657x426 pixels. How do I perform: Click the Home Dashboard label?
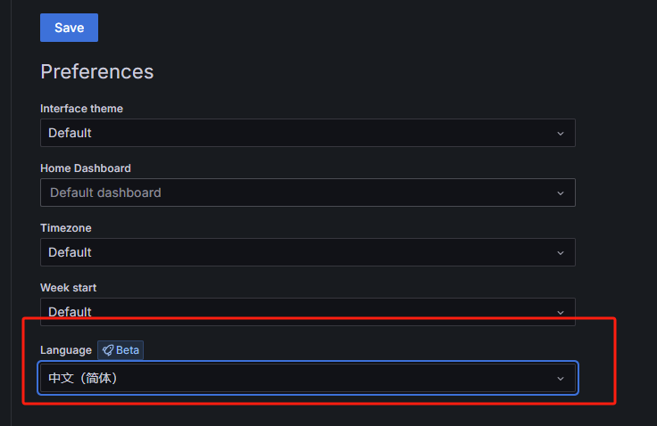pyautogui.click(x=85, y=168)
